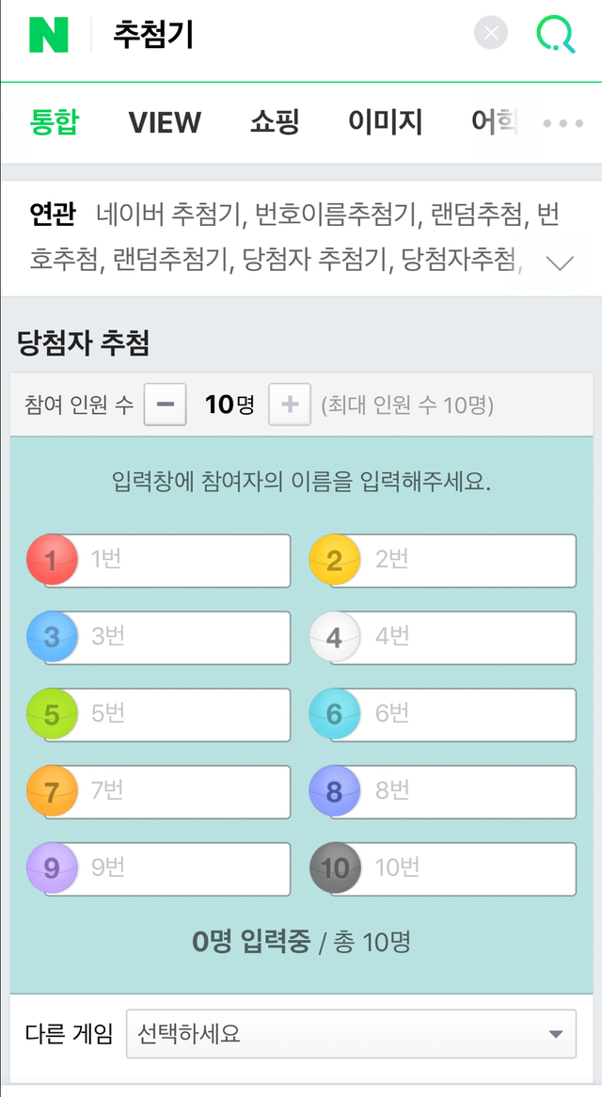Image resolution: width=602 pixels, height=1097 pixels.
Task: Decrease participant count with minus button
Action: pos(166,405)
